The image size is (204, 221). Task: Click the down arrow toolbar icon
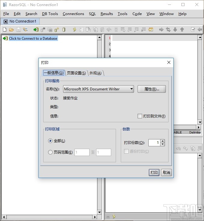(175, 30)
